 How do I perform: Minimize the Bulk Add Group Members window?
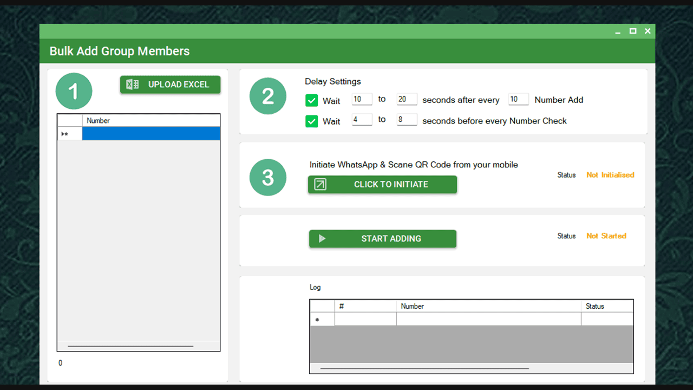pyautogui.click(x=618, y=31)
